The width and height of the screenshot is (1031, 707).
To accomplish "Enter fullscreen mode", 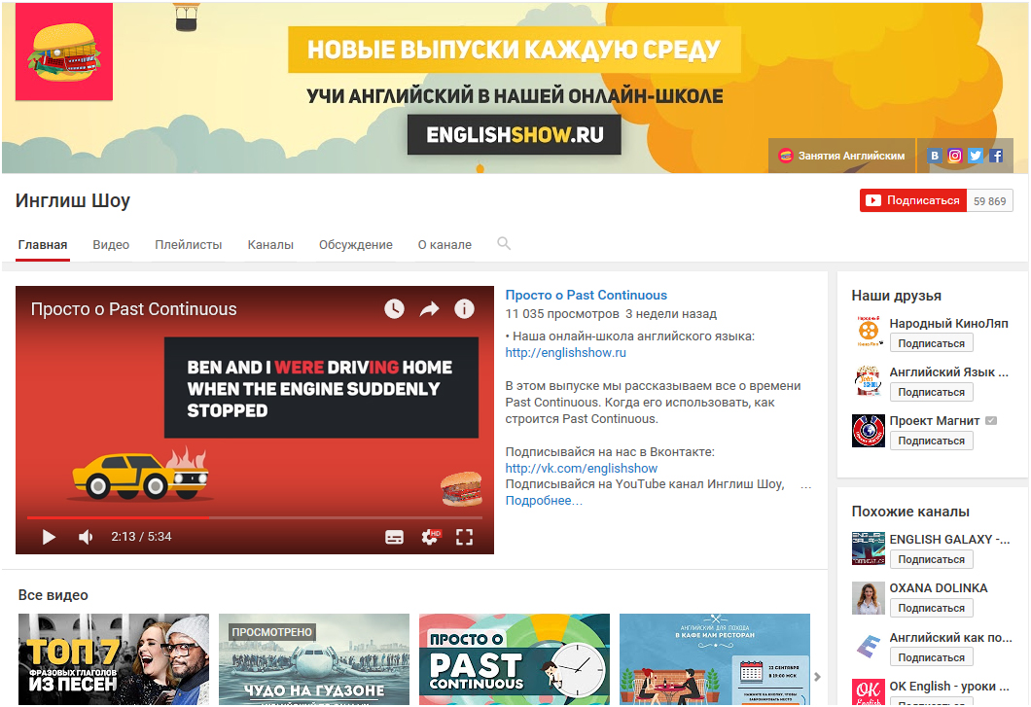I will click(464, 538).
